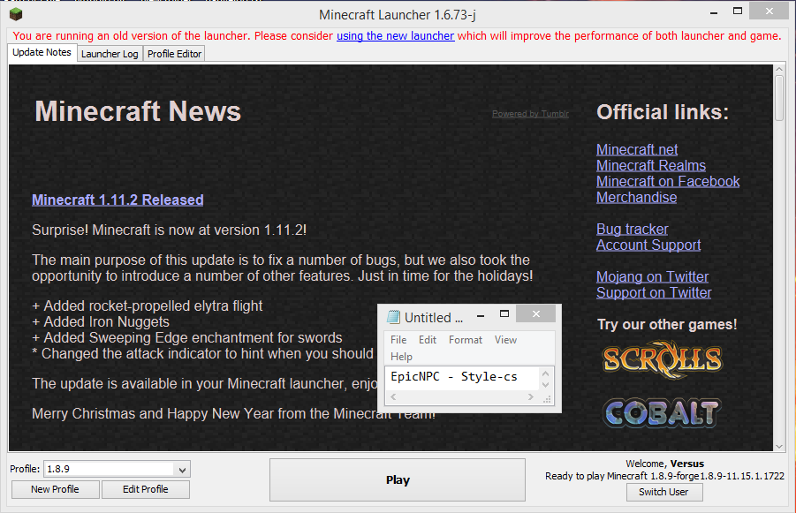Open the Scrolls game logo
This screenshot has width=796, height=513.
[662, 359]
